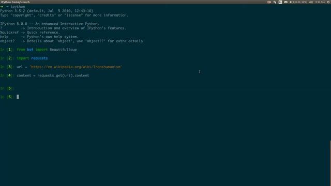Click the terminal window title in top bar

pos(15,2)
